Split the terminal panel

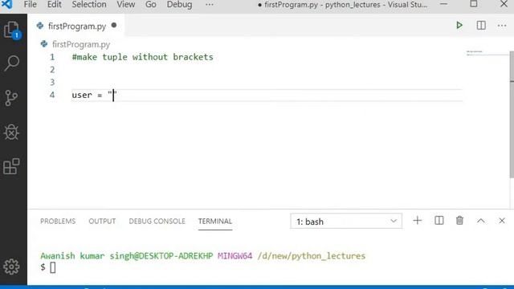439,221
